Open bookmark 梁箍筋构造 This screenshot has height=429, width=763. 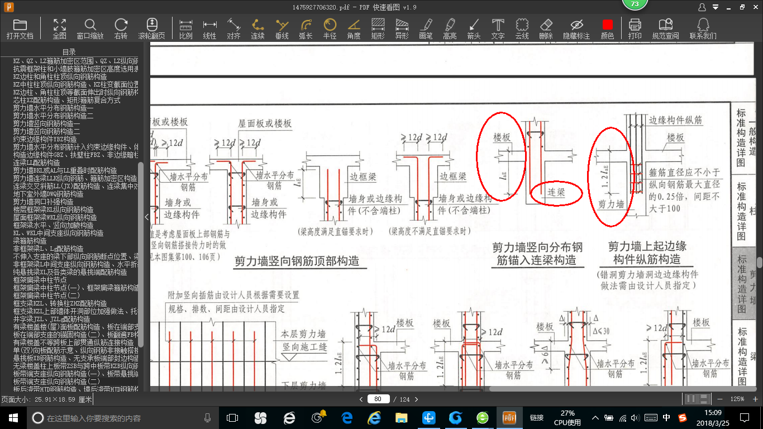point(30,240)
